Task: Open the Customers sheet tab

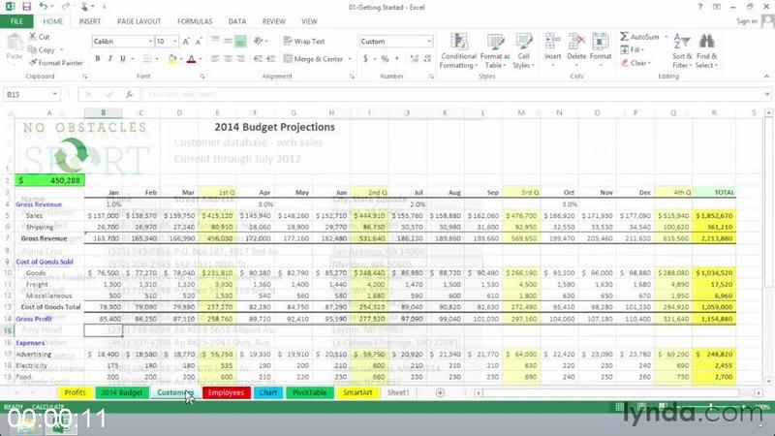Action: tap(175, 392)
